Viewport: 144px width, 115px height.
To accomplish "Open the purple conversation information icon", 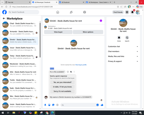I will (101, 21).
